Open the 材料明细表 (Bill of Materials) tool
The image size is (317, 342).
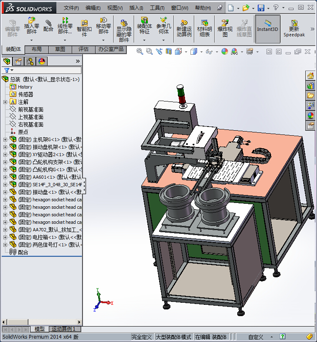[x=204, y=28]
